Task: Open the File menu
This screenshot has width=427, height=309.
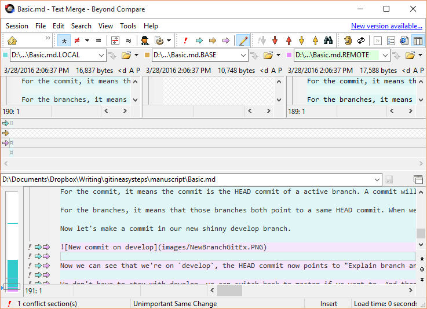Action: 41,26
